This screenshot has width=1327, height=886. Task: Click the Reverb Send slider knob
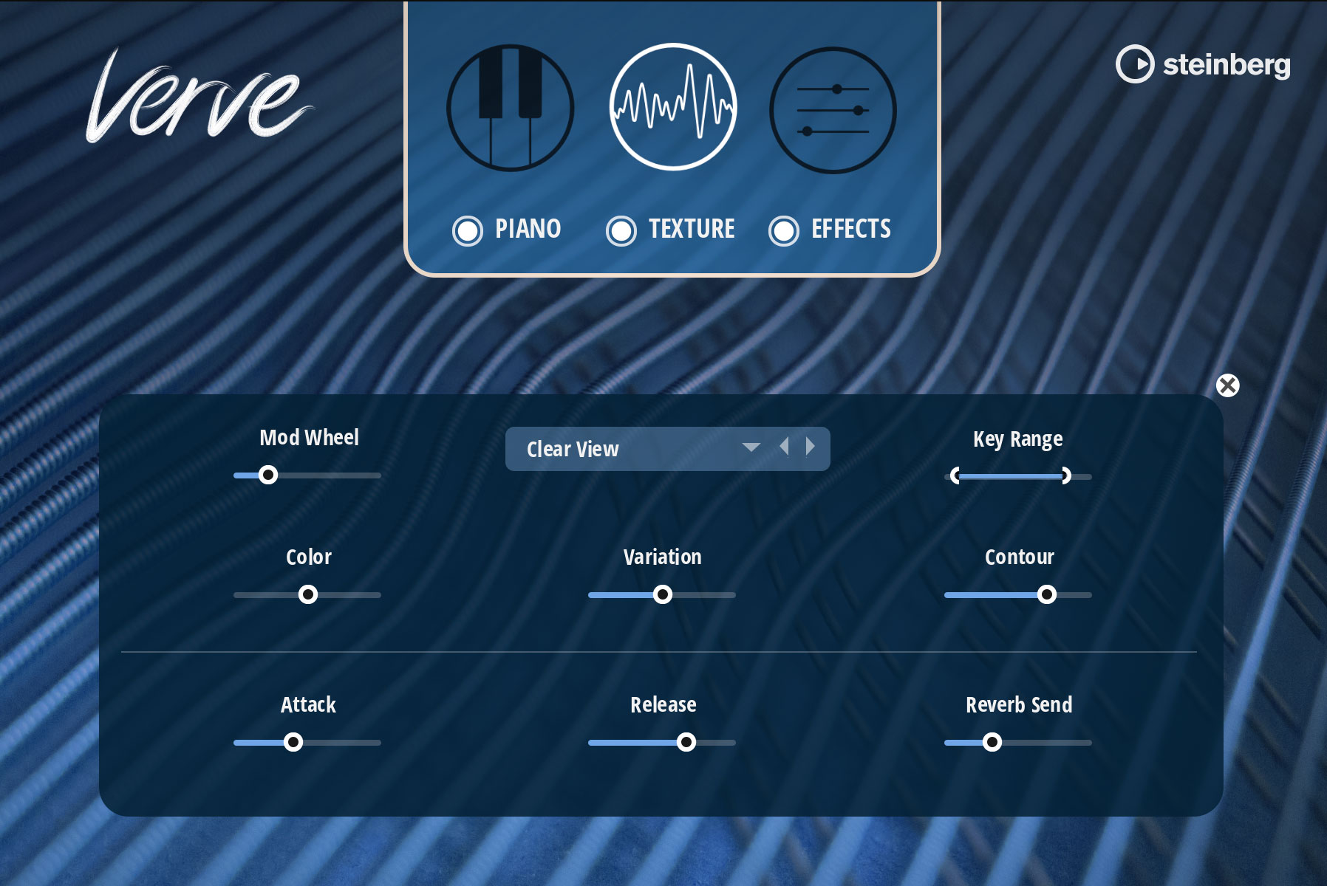[x=992, y=742]
